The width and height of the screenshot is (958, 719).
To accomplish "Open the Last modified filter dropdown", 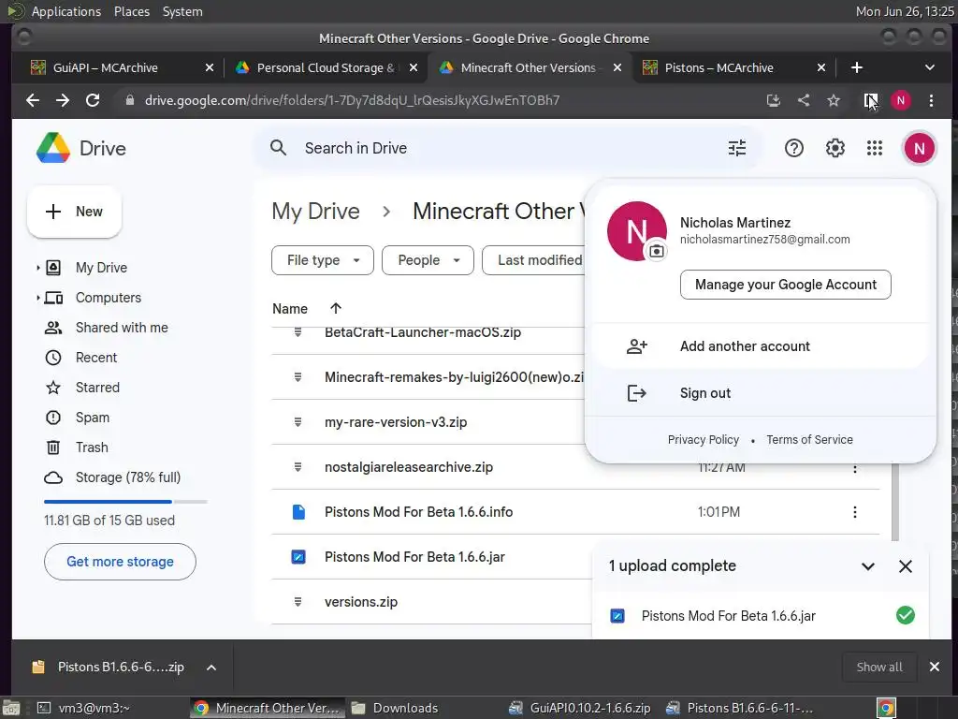I will point(534,260).
